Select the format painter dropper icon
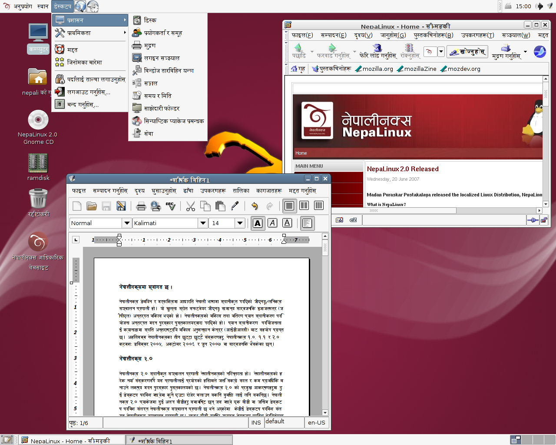 coord(235,206)
